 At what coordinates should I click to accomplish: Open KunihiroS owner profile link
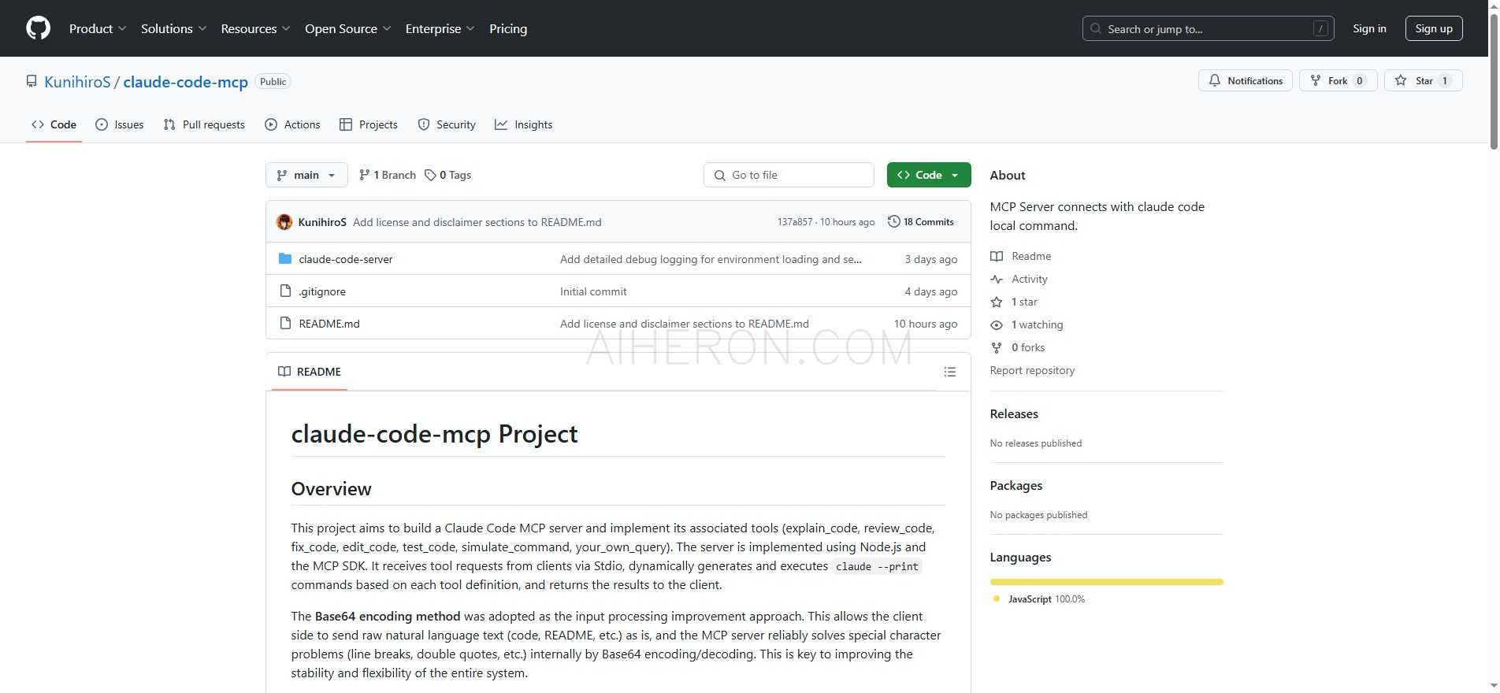(x=77, y=82)
